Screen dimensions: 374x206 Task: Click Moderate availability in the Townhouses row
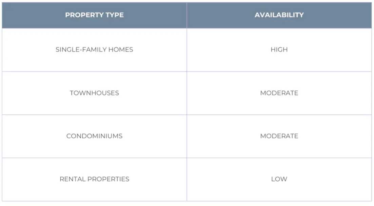click(279, 93)
